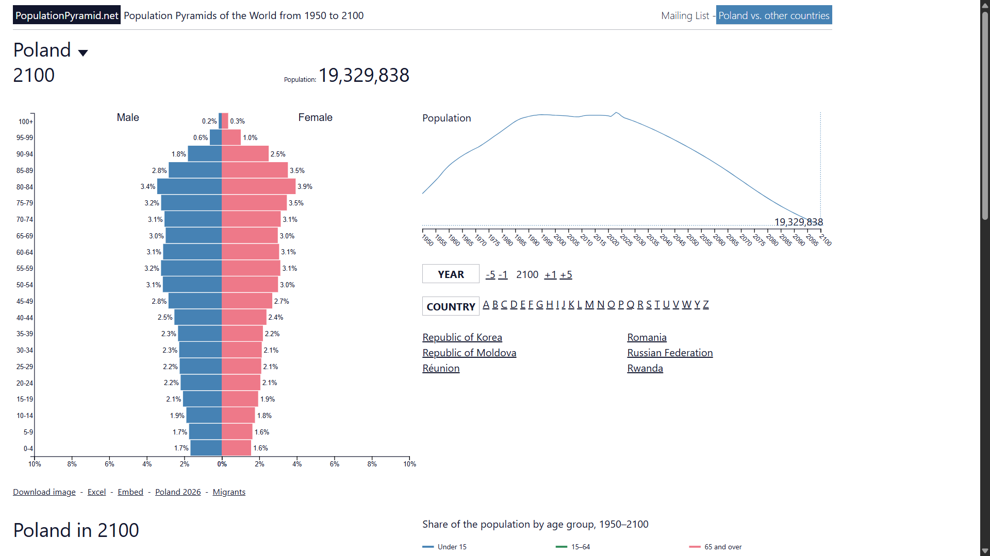Advance five years with +5
The image size is (990, 556).
(566, 274)
